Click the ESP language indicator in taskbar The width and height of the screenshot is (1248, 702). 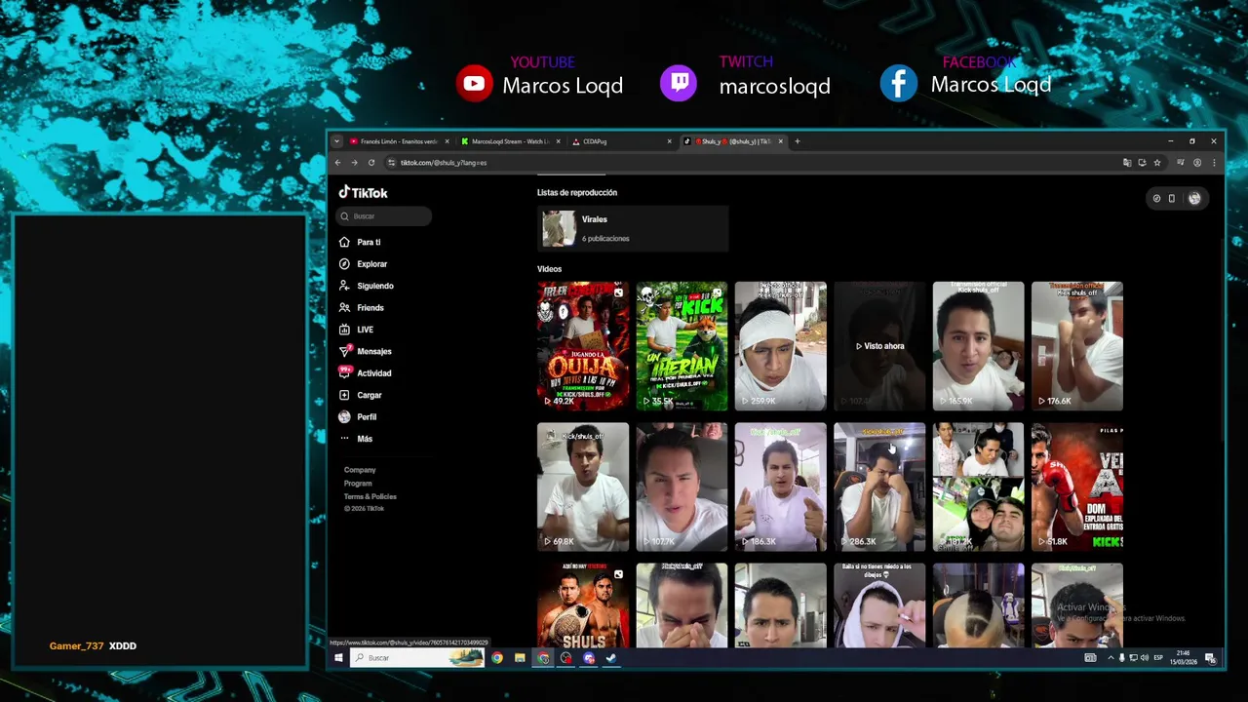coord(1158,658)
